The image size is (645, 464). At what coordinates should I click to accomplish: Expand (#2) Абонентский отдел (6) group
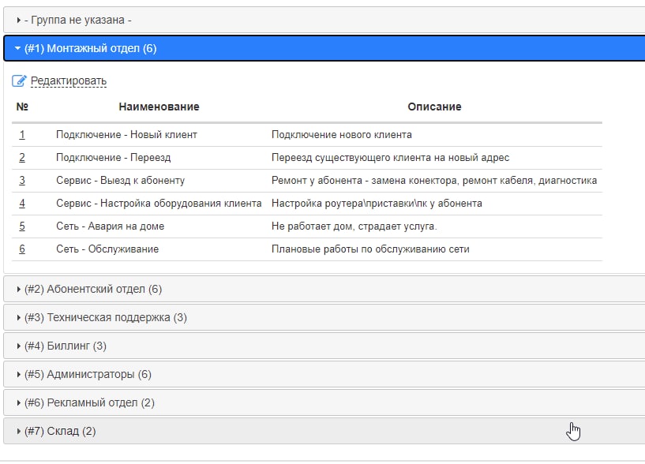click(x=324, y=289)
